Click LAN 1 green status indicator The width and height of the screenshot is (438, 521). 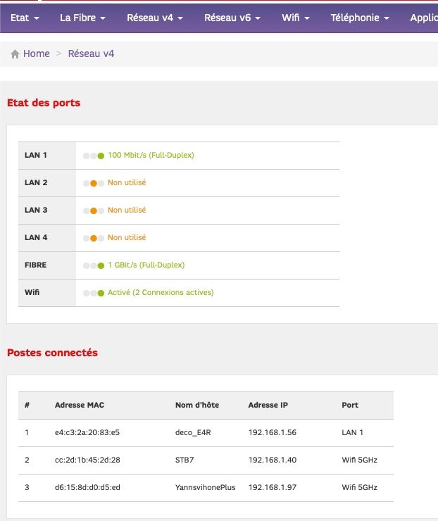click(101, 156)
